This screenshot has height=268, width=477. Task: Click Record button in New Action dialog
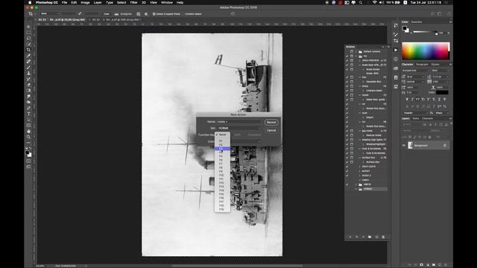click(x=271, y=122)
